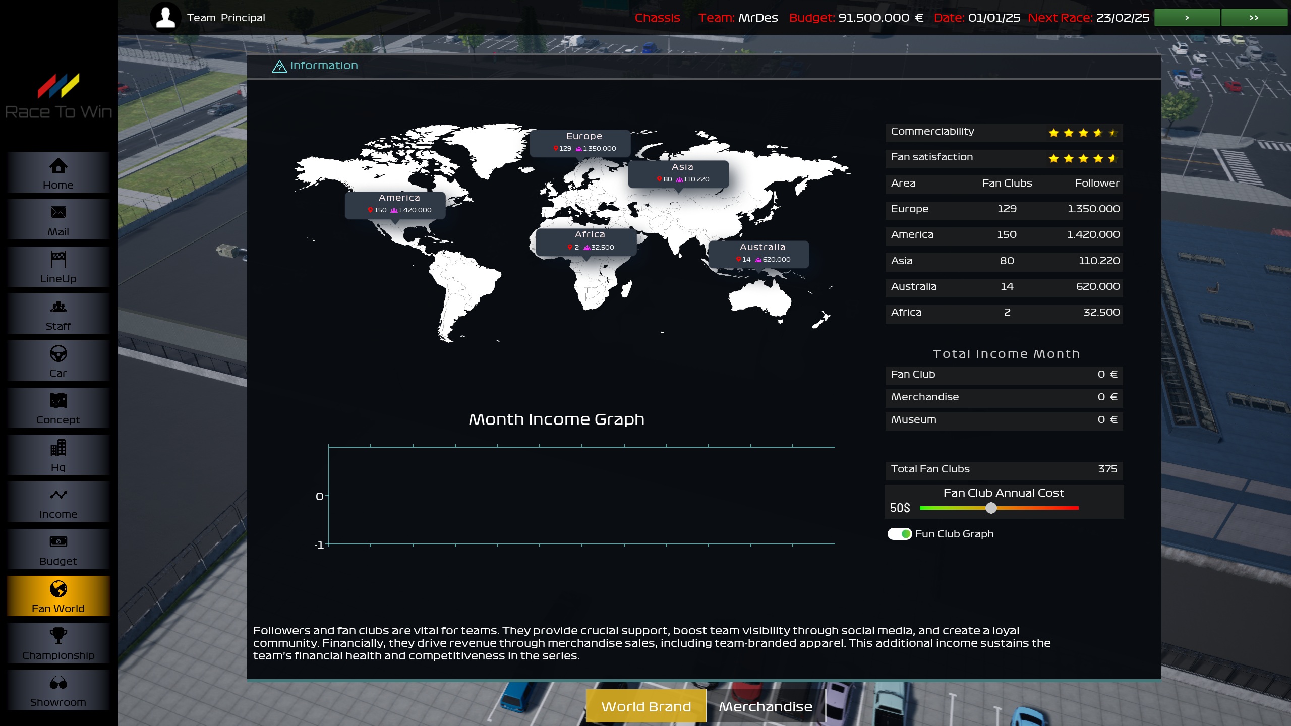The height and width of the screenshot is (726, 1291).
Task: Open the Staff people icon
Action: coord(58,307)
